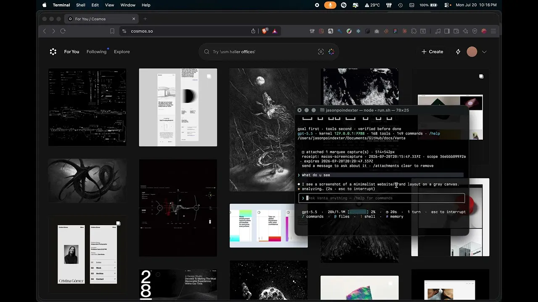Open the Edit menu
The width and height of the screenshot is (538, 302).
95,5
